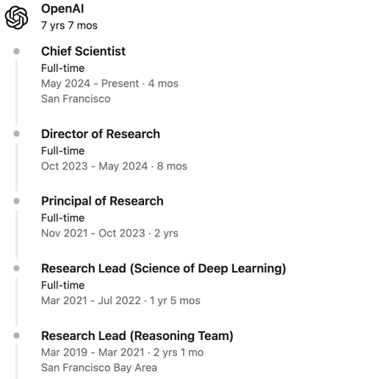Click the Mar 2021 - Jul 2022 date range

[91, 300]
